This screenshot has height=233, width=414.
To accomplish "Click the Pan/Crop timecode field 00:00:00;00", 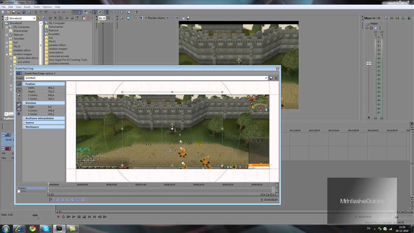I will [x=271, y=200].
